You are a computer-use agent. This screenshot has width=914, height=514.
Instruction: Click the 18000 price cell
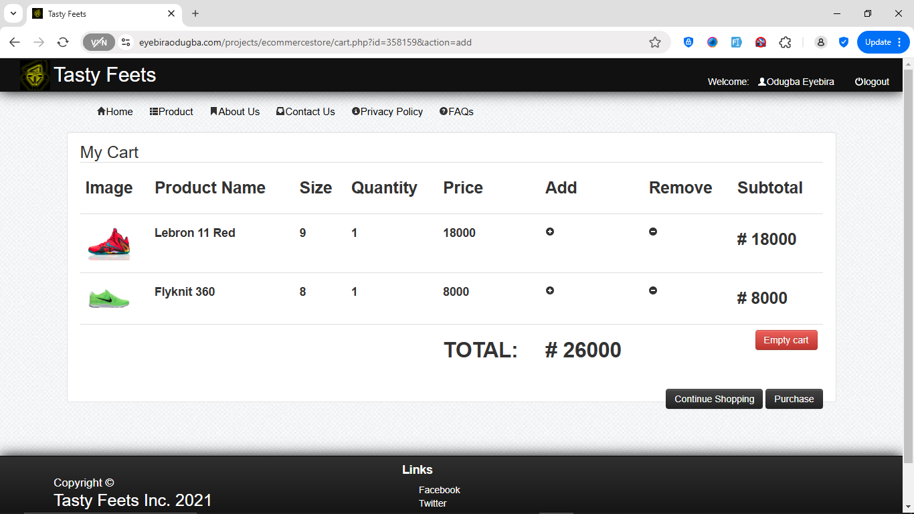click(459, 233)
